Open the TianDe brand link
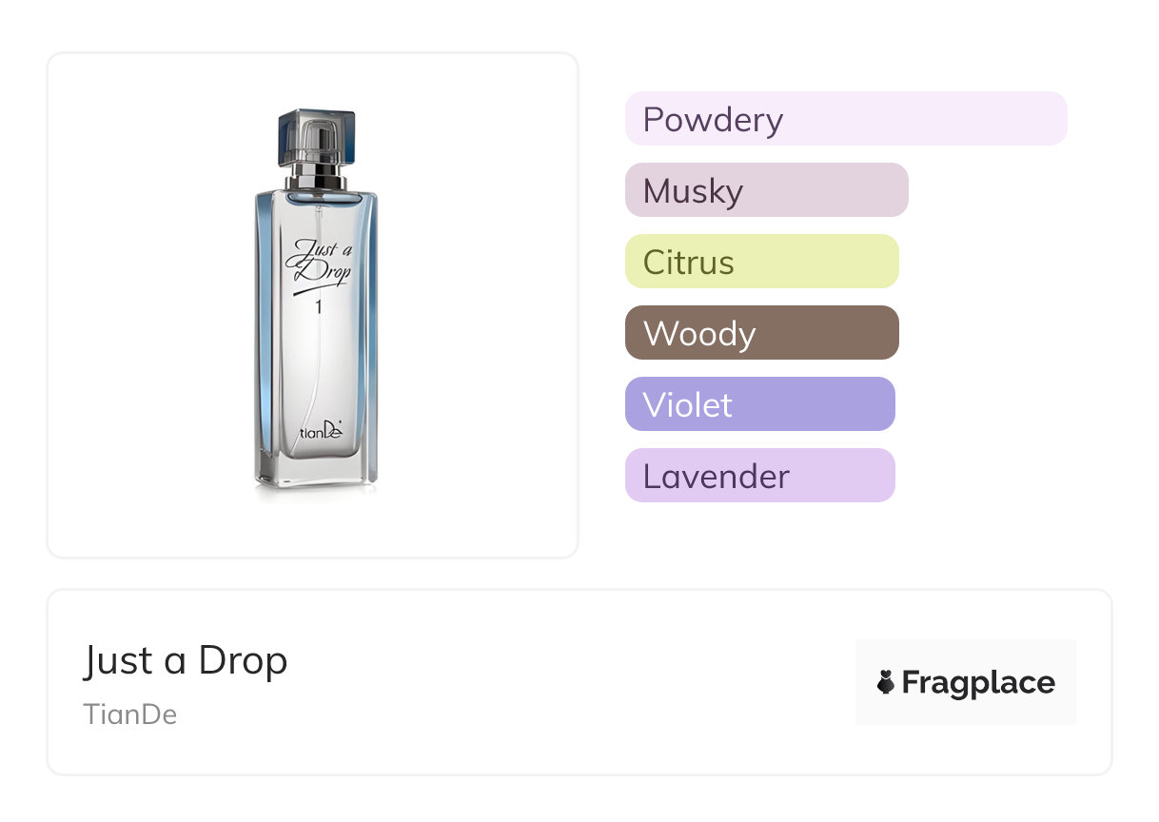This screenshot has width=1159, height=822. (x=130, y=714)
